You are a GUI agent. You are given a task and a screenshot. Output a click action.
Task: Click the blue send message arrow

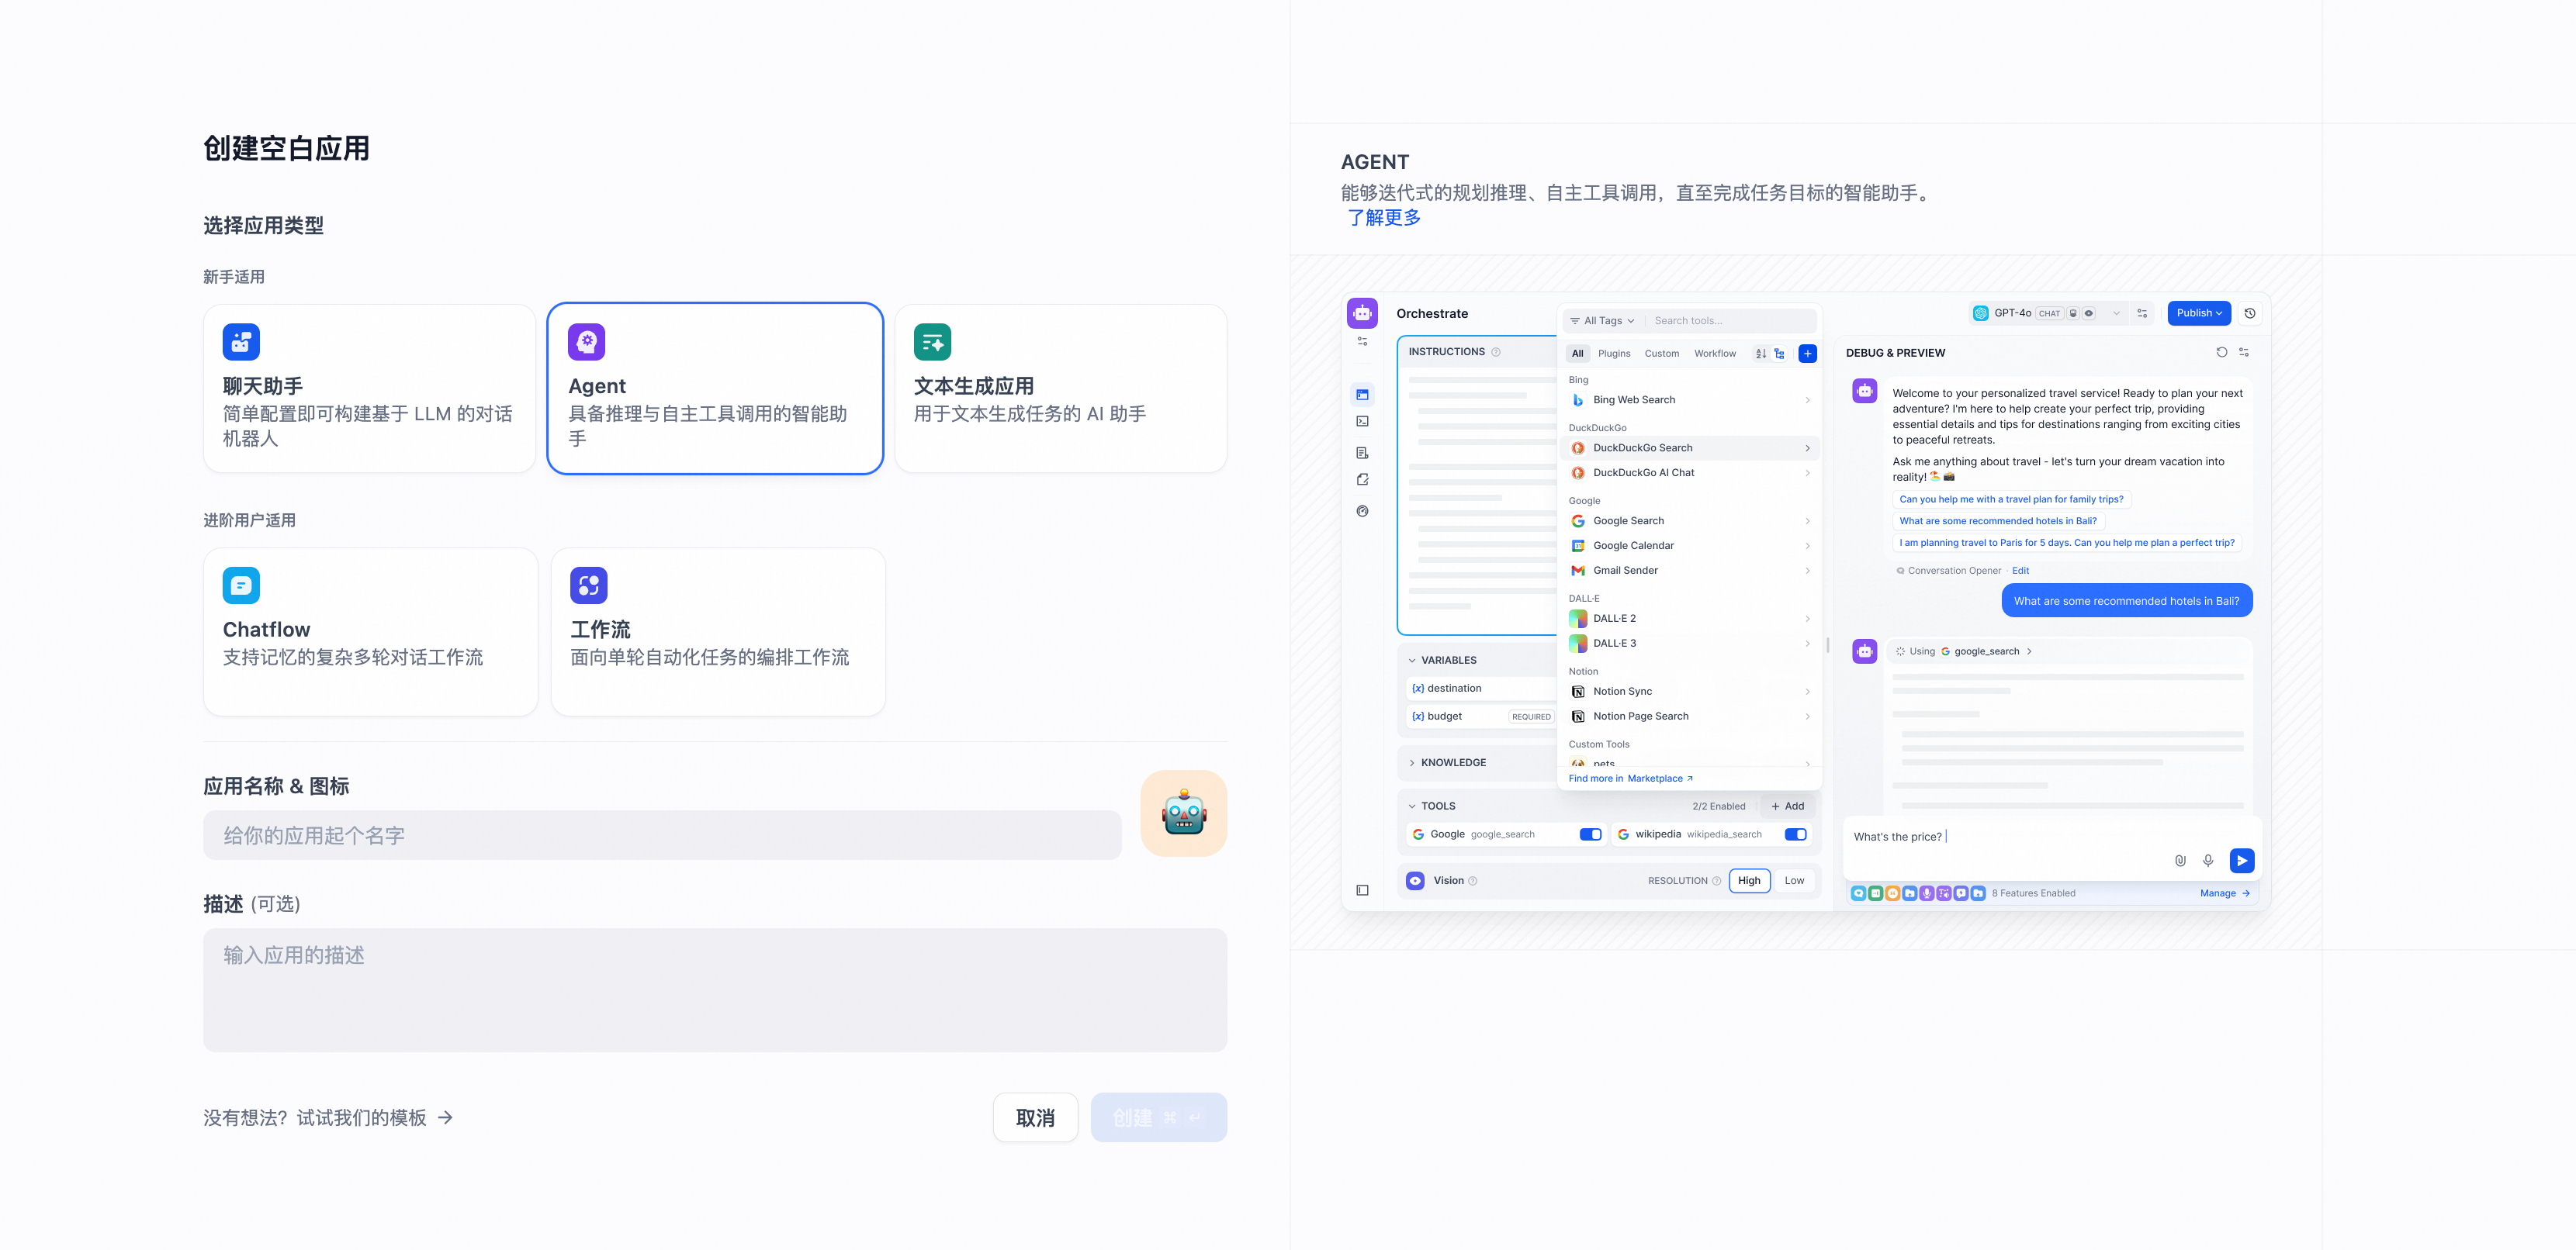[x=2241, y=860]
